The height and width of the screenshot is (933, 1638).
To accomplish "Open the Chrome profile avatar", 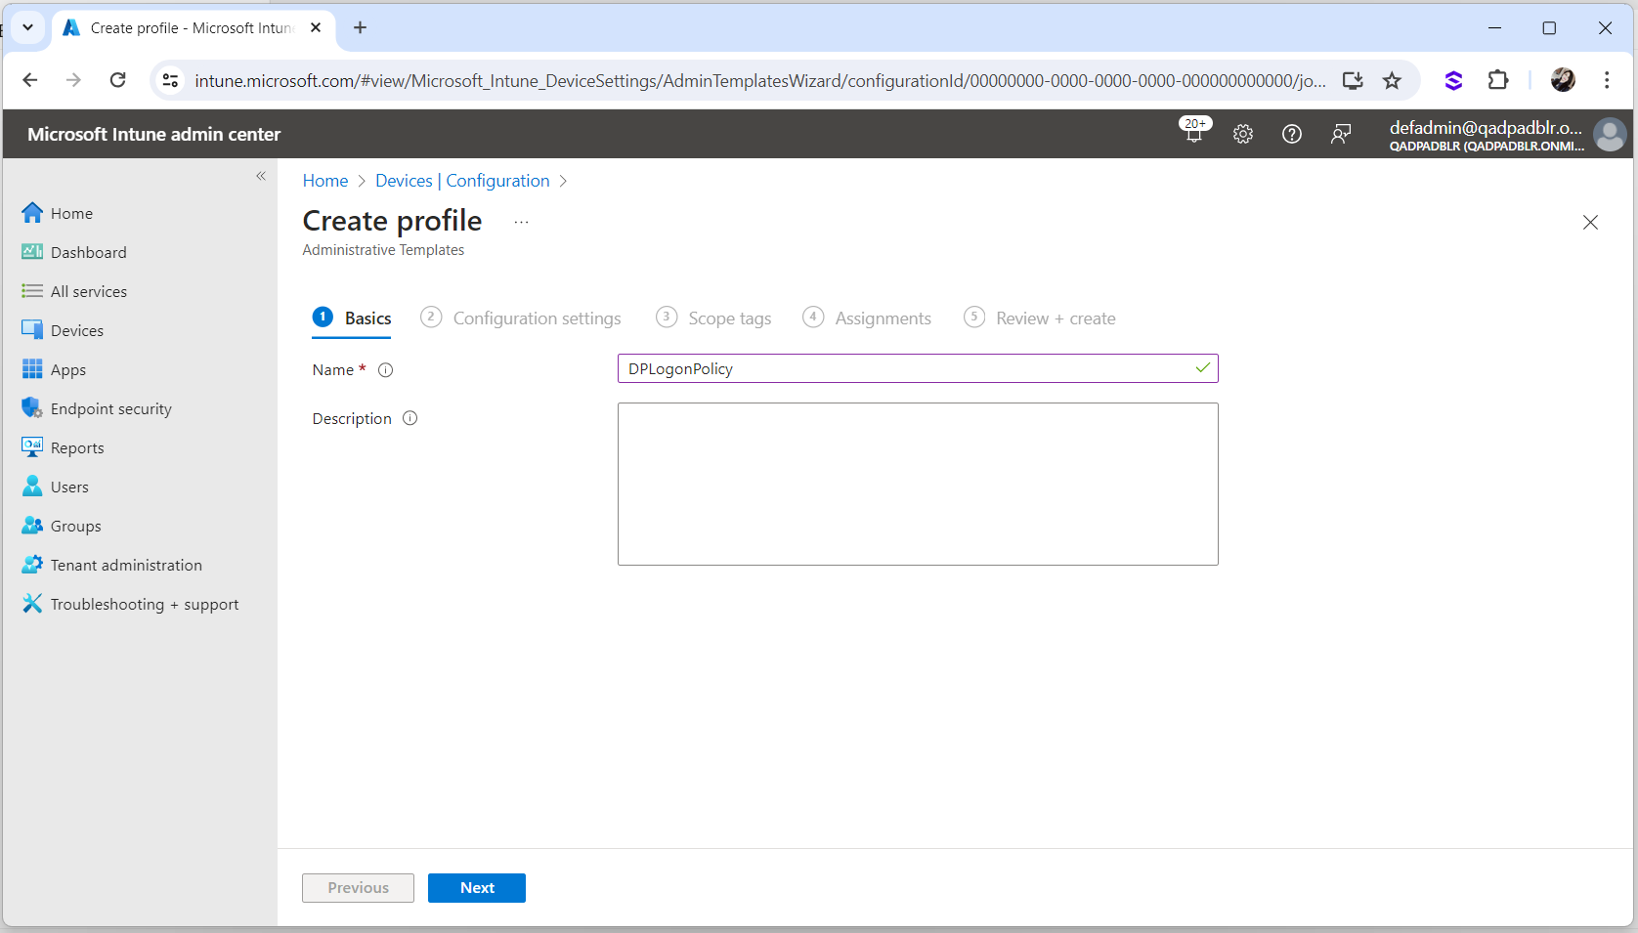I will (1563, 80).
